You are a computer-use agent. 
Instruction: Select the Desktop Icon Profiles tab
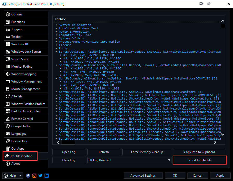26,111
